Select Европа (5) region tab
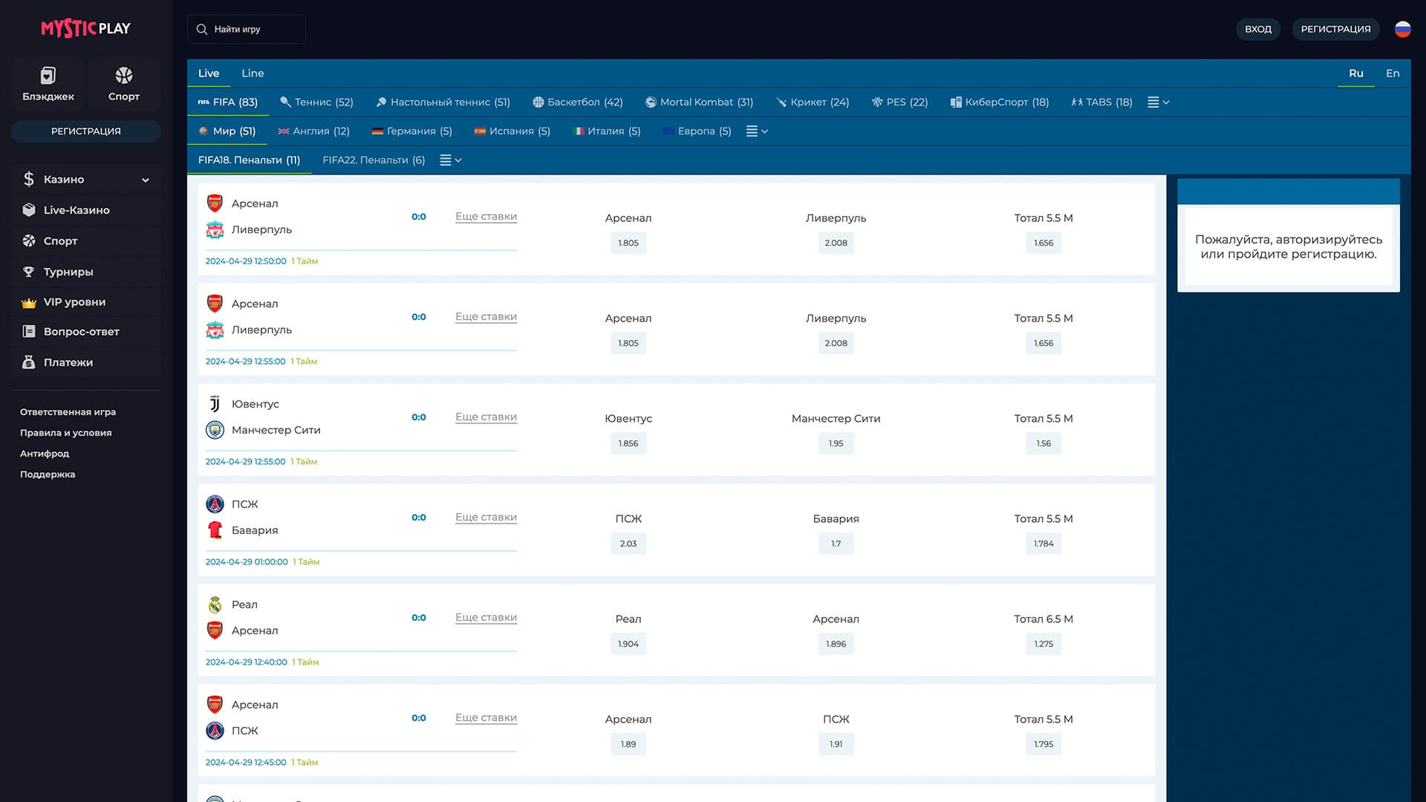The image size is (1426, 802). [x=697, y=131]
